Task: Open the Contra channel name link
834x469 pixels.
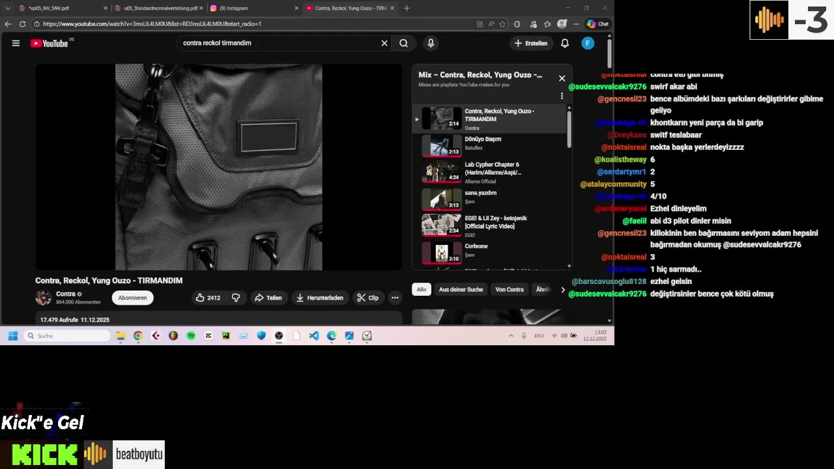Action: pos(66,294)
